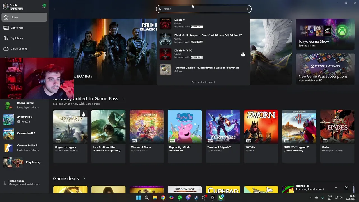Open the Terminull Brigade card
Image resolution: width=359 pixels, height=202 pixels.
coord(223,136)
